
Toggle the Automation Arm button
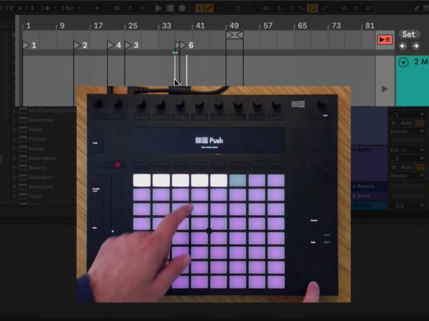209,8
